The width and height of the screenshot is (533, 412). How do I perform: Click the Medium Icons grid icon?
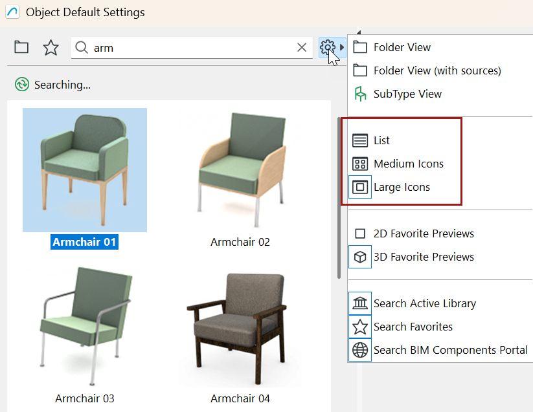360,164
